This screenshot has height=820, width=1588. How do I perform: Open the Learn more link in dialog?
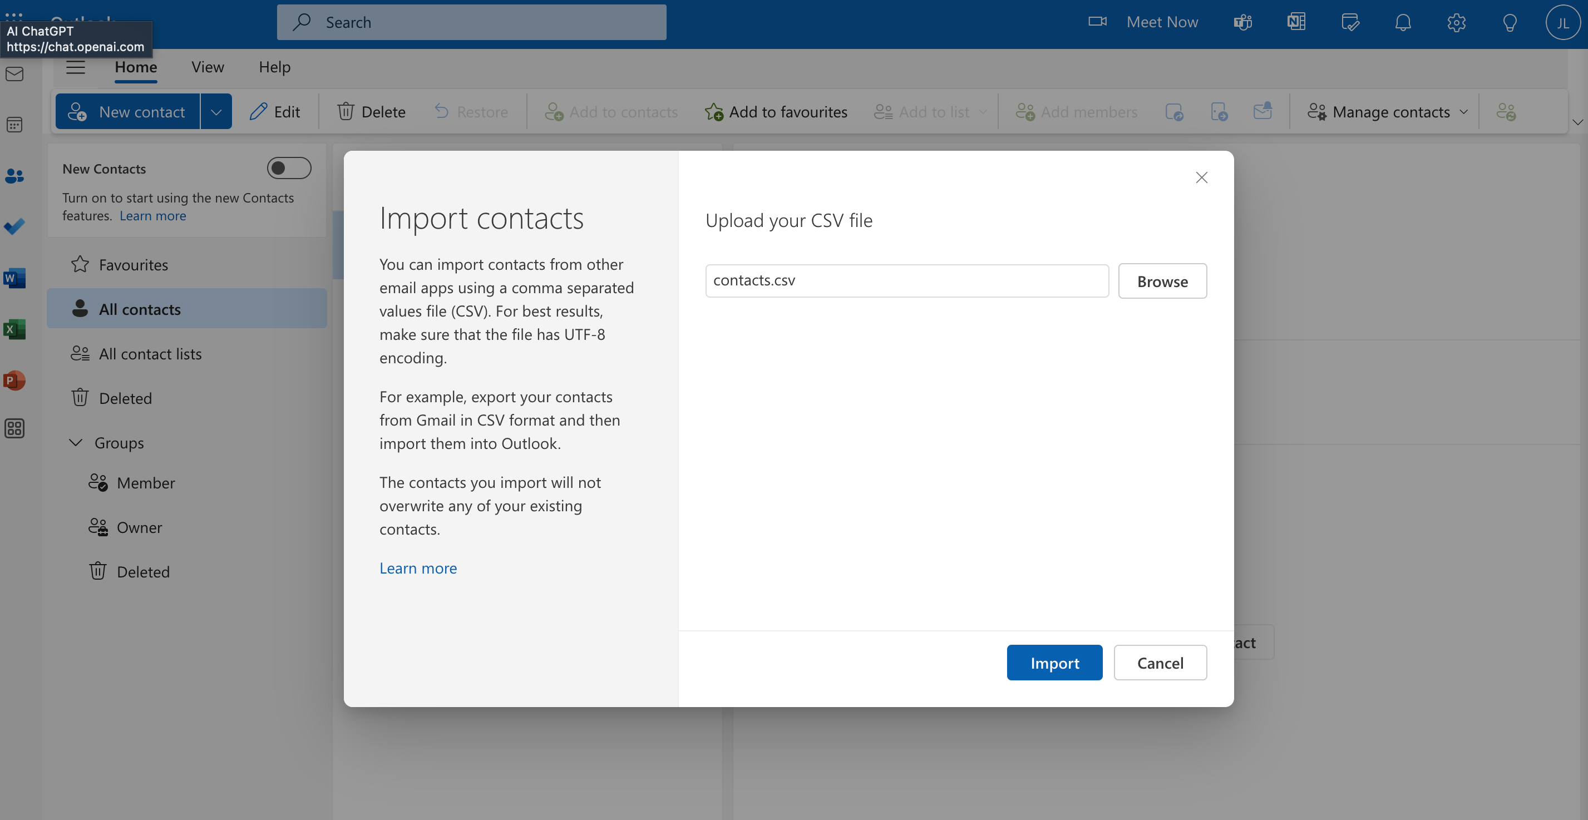point(418,568)
